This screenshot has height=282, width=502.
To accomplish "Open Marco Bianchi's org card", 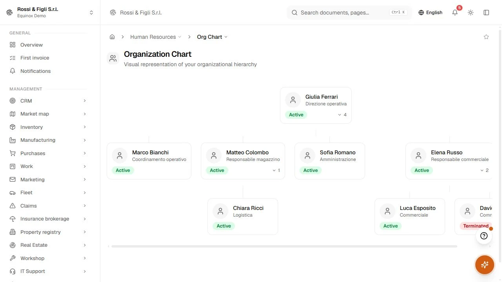I will (x=149, y=161).
